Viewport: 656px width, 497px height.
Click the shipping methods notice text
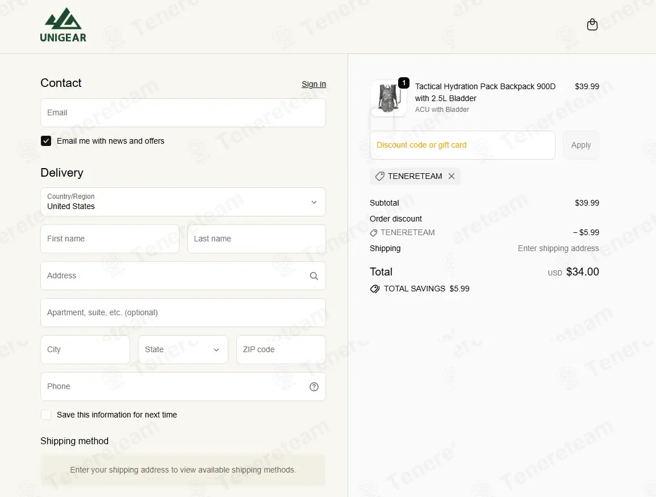pos(183,470)
